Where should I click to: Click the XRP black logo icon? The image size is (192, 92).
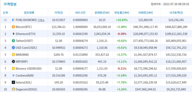coord(13,62)
